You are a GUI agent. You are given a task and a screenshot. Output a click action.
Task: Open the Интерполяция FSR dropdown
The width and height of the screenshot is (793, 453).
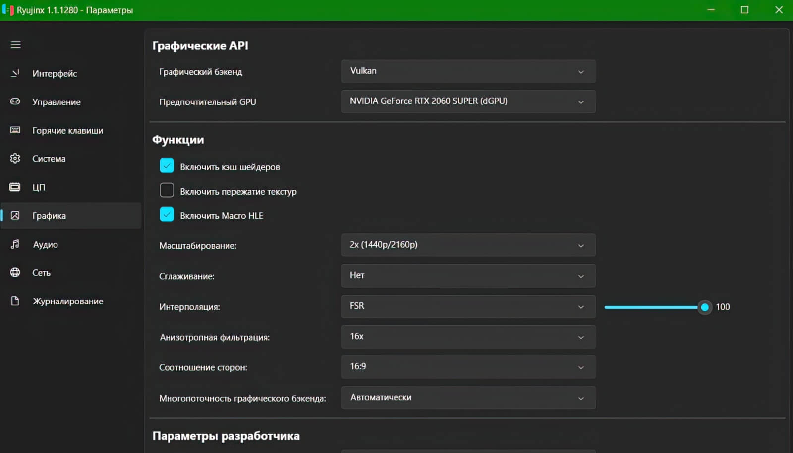pyautogui.click(x=468, y=306)
